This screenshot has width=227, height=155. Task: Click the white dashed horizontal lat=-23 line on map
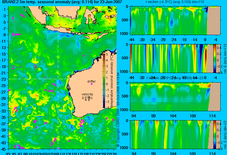click(x=42, y=79)
